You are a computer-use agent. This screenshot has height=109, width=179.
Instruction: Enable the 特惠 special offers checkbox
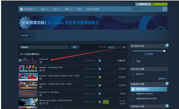tap(133, 61)
